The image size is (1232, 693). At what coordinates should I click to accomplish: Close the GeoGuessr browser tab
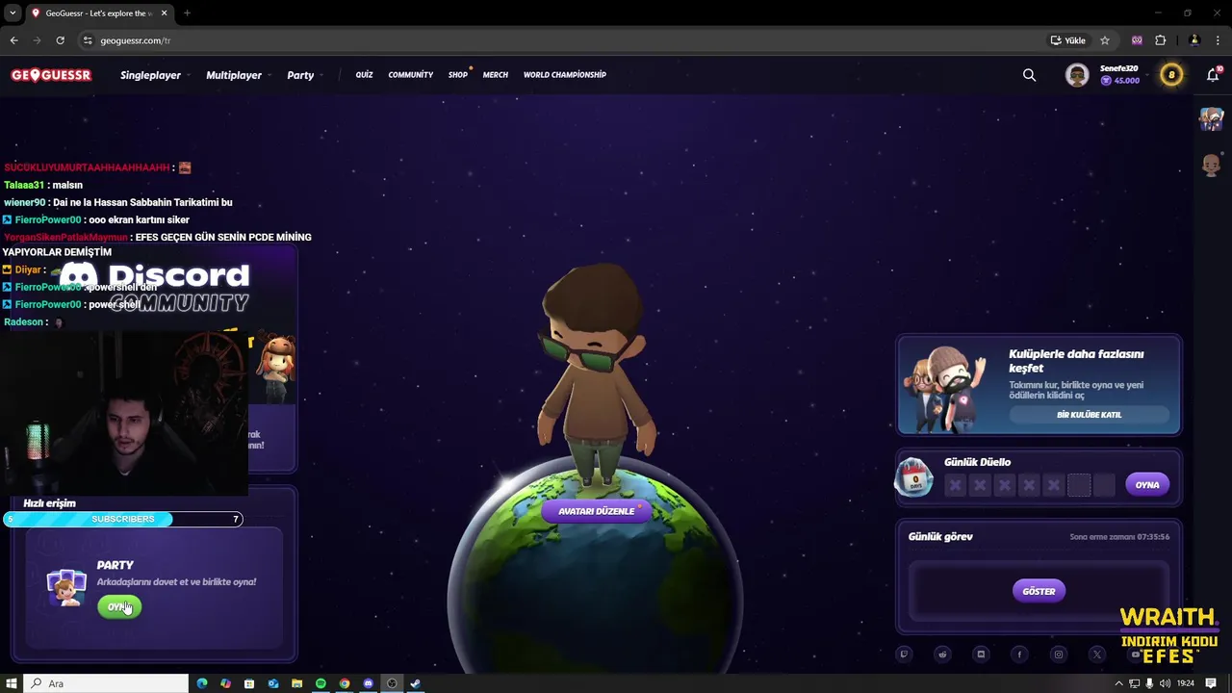coord(164,13)
